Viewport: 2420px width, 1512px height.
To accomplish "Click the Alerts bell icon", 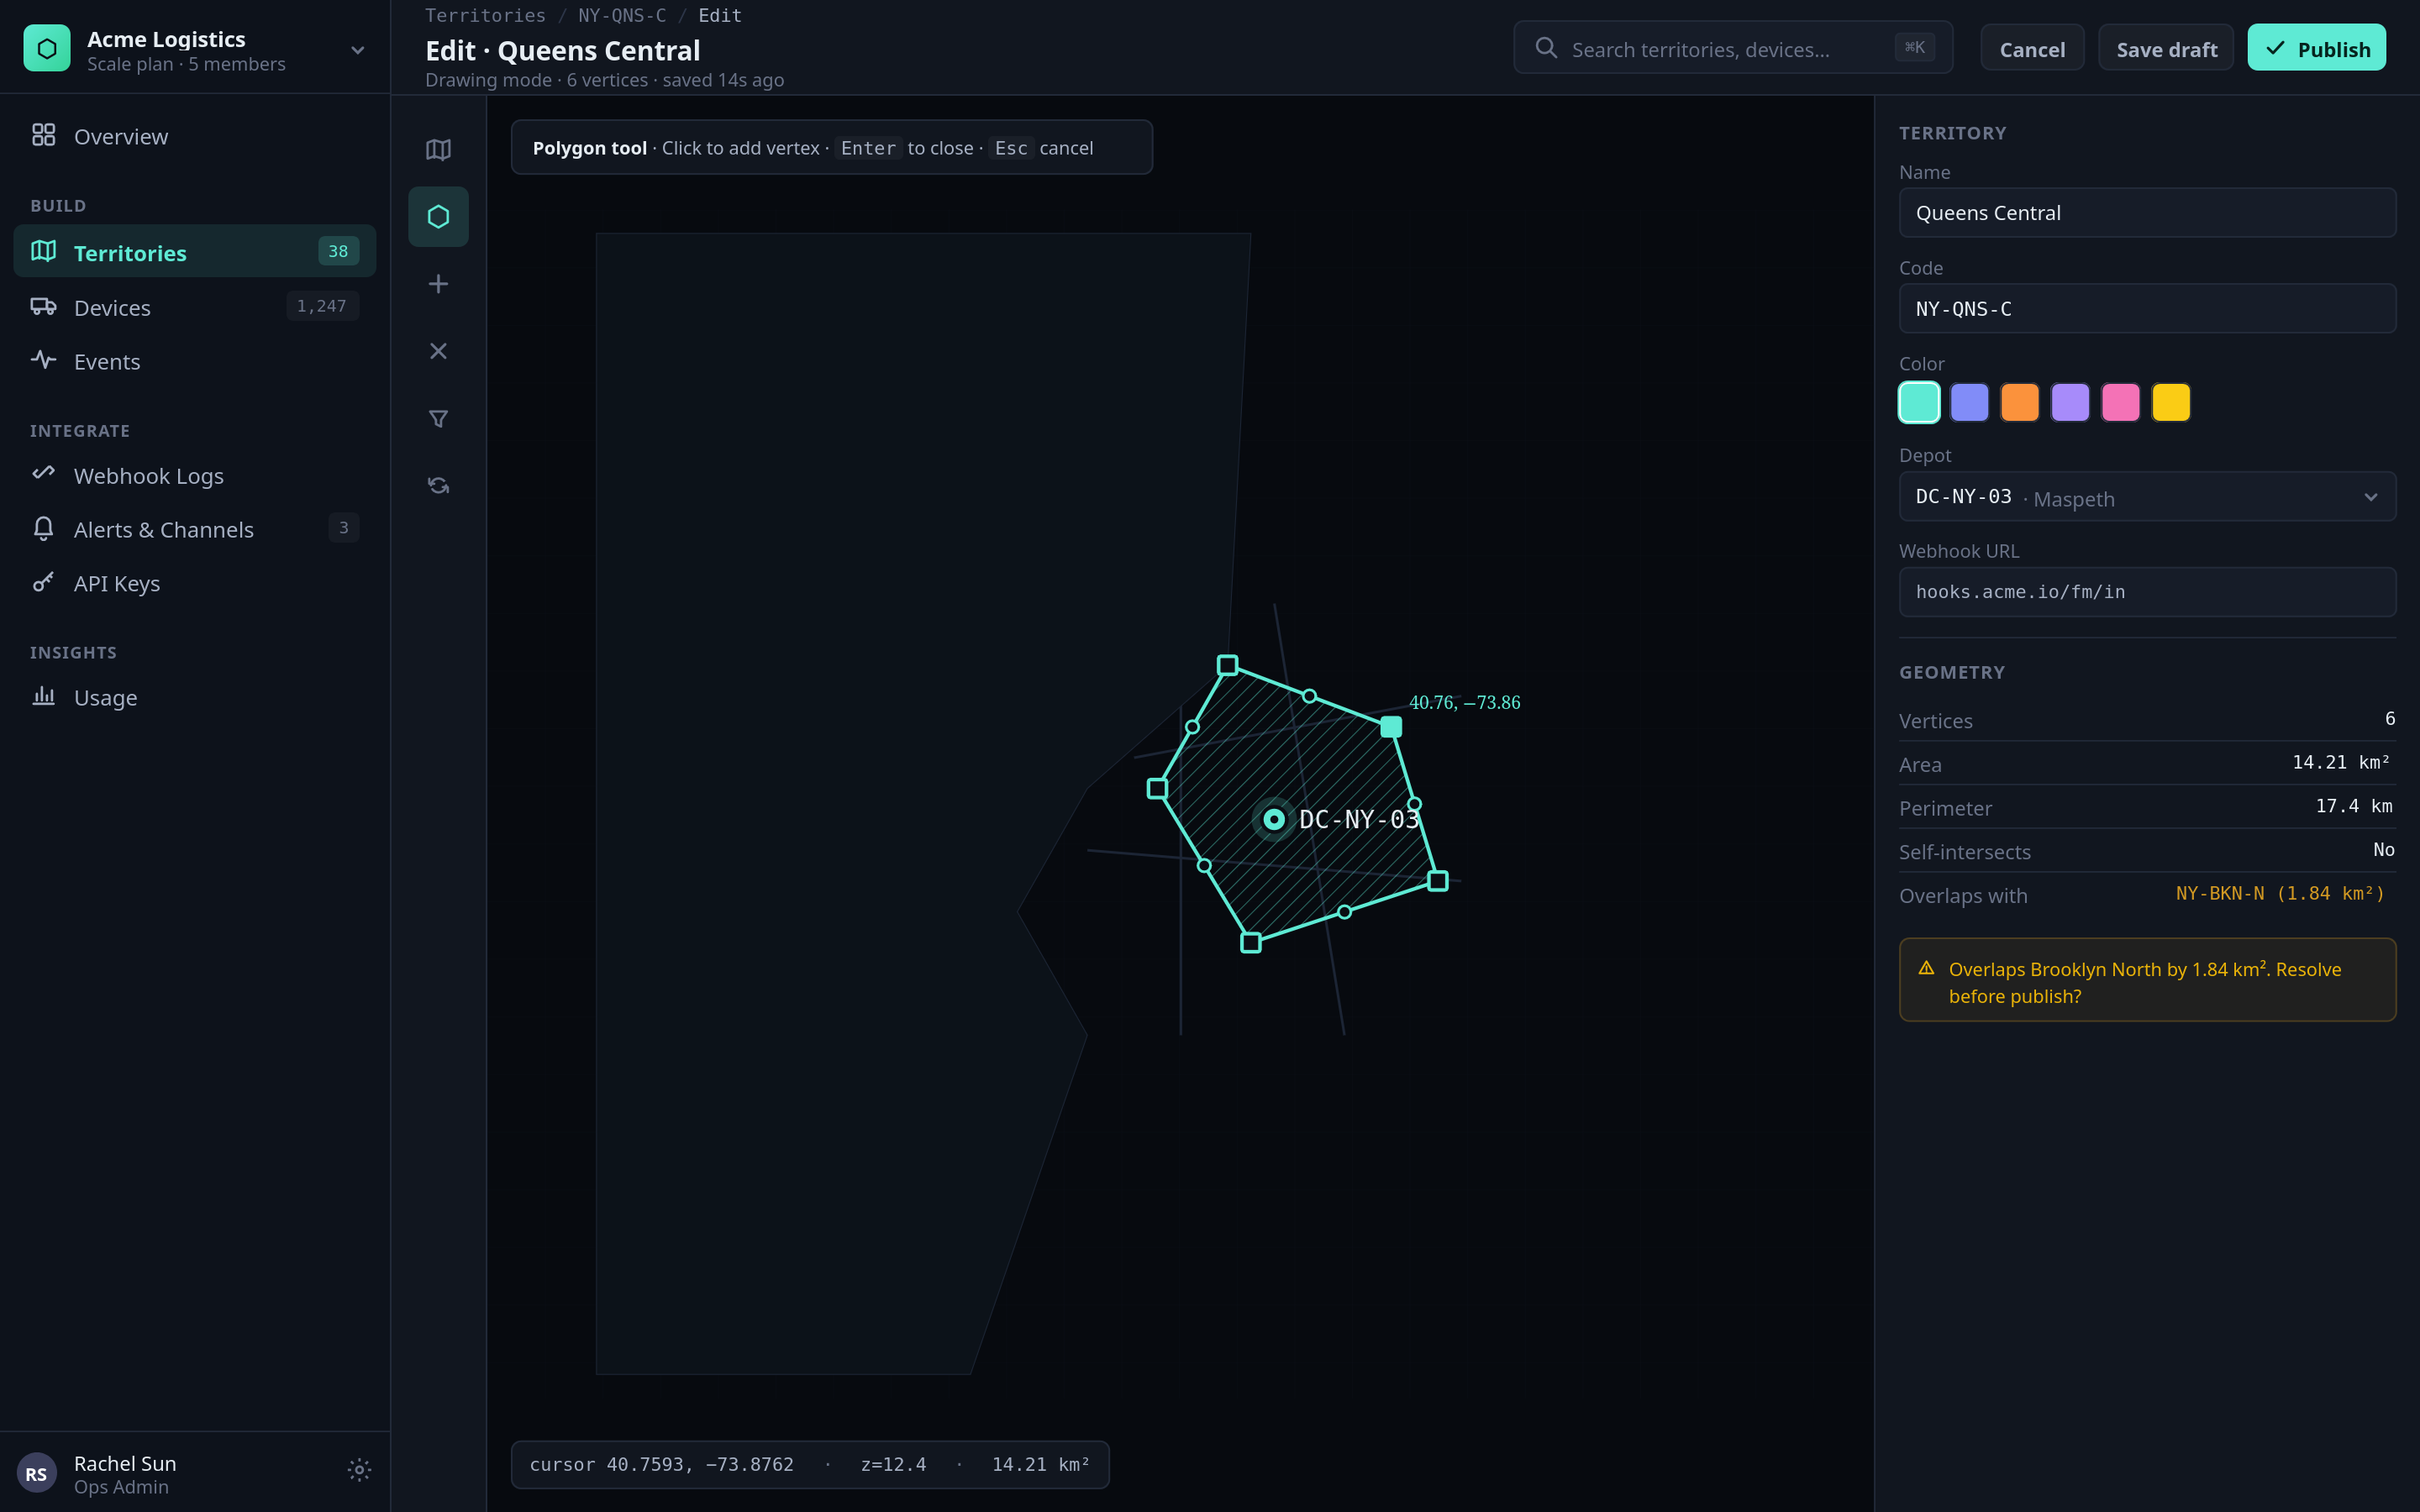I will [x=43, y=528].
